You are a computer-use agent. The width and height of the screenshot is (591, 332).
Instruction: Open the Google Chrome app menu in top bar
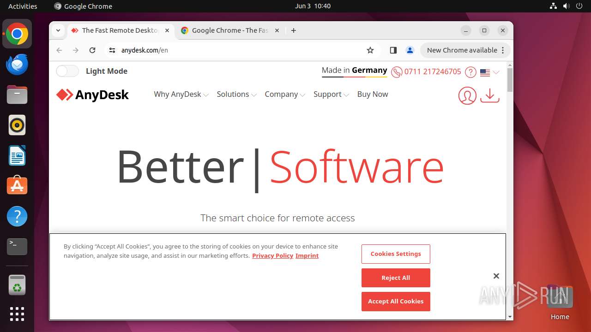(83, 6)
